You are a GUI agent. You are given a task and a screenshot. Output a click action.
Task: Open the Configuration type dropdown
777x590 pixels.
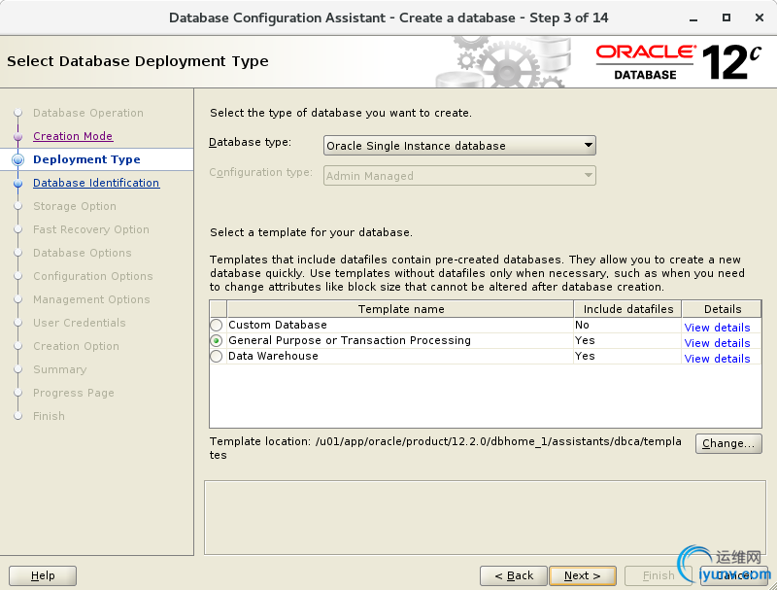(459, 176)
